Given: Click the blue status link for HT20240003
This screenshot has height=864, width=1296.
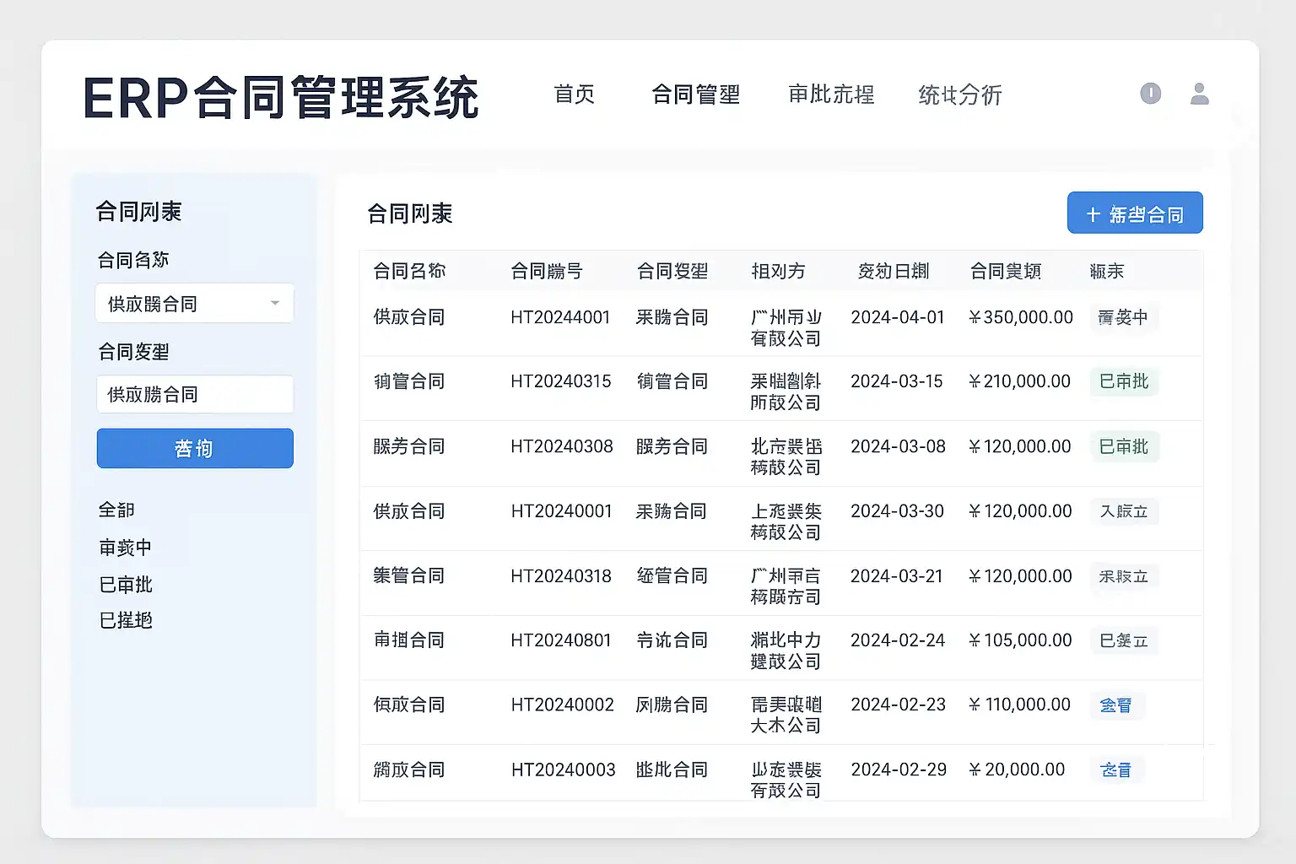Looking at the screenshot, I should click(1115, 769).
